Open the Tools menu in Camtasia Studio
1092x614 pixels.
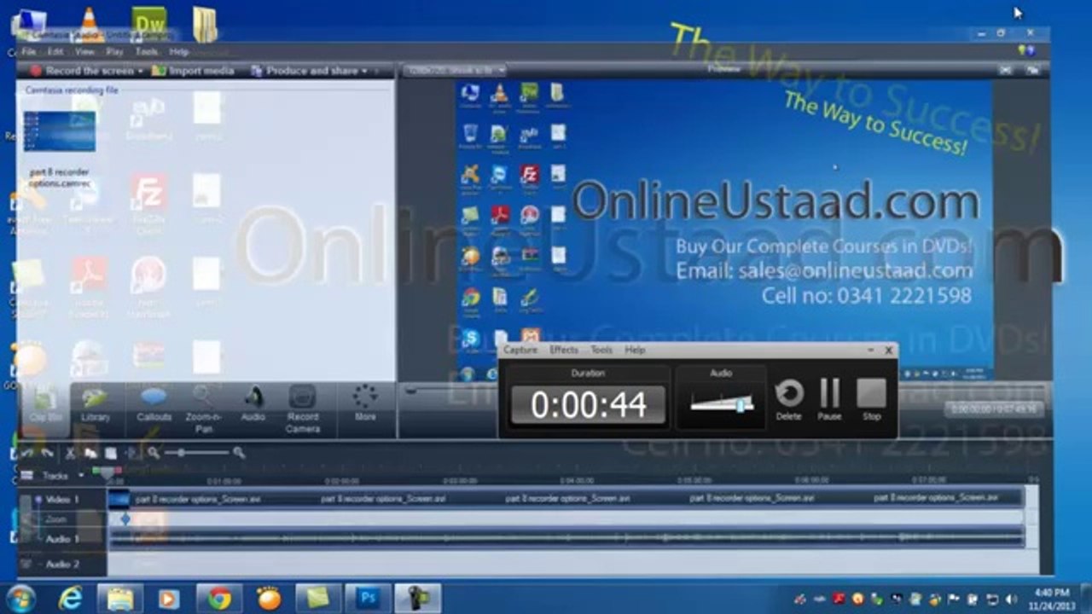click(x=147, y=52)
